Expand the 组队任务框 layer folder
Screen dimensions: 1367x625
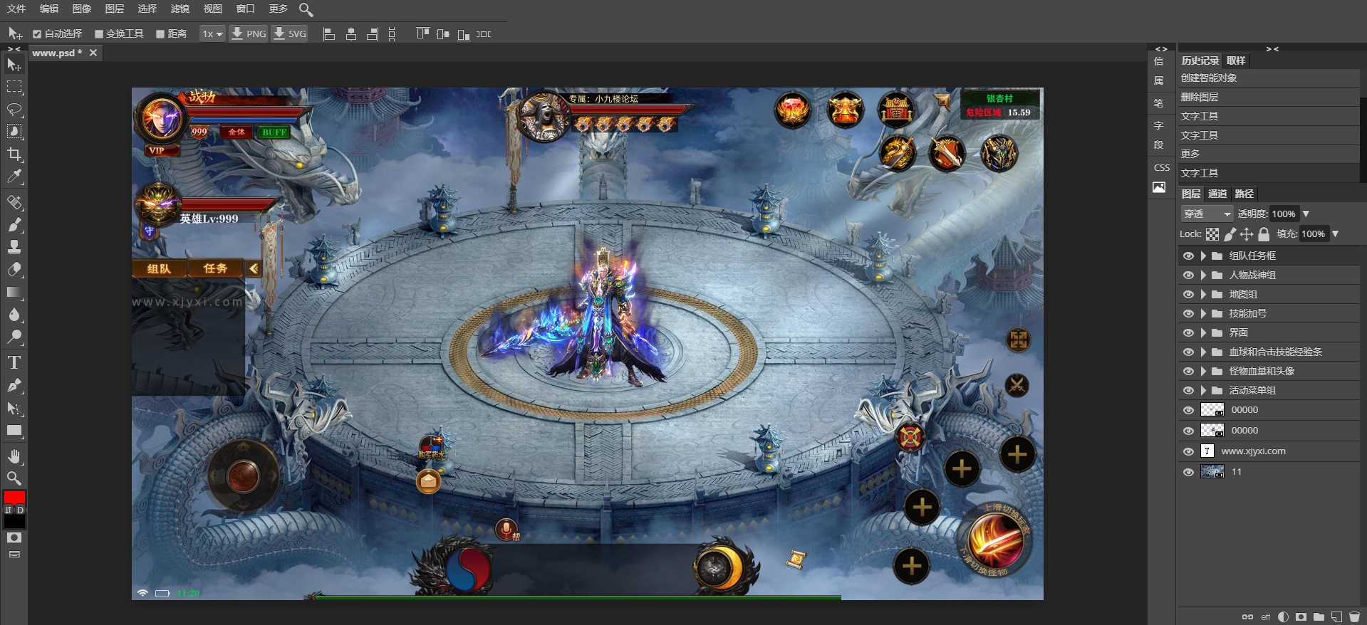pos(1203,256)
